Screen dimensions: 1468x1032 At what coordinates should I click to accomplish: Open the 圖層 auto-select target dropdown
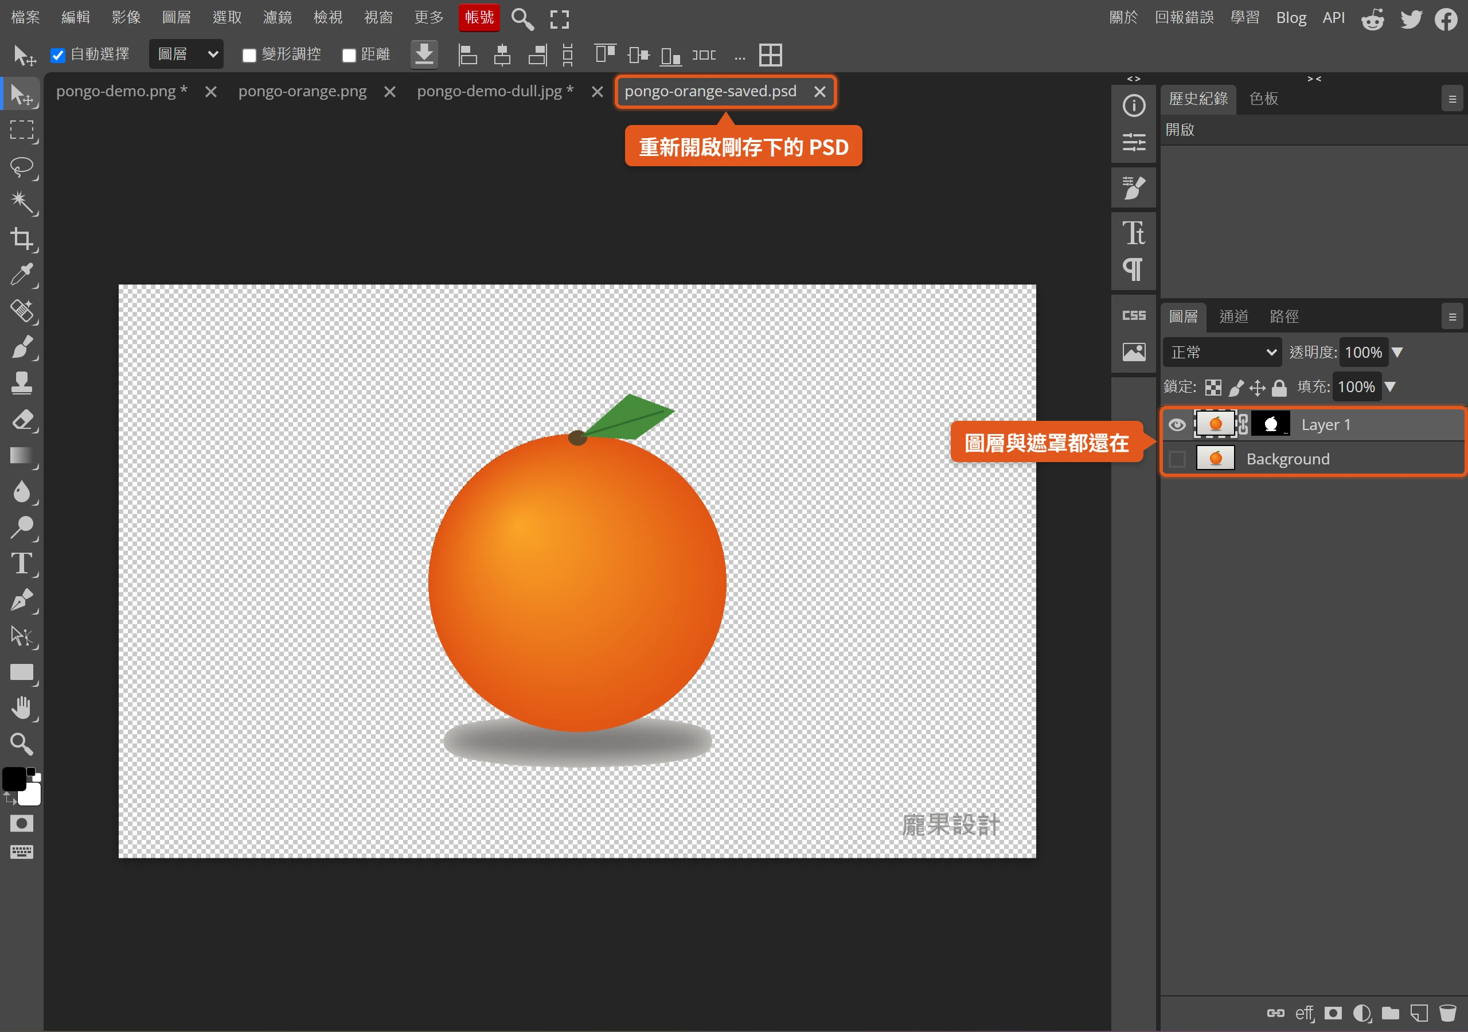pyautogui.click(x=187, y=54)
